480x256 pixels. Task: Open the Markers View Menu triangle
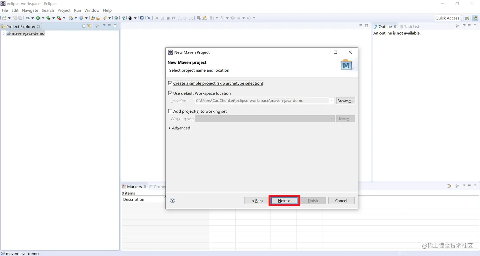coord(464,185)
